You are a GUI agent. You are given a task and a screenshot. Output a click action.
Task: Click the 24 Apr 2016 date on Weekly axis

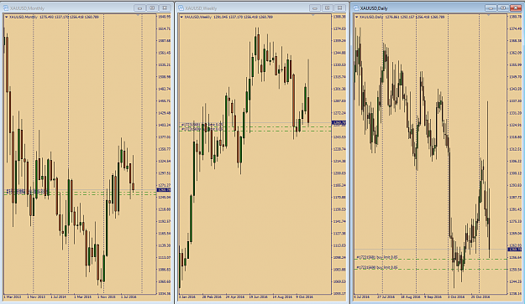click(x=235, y=296)
